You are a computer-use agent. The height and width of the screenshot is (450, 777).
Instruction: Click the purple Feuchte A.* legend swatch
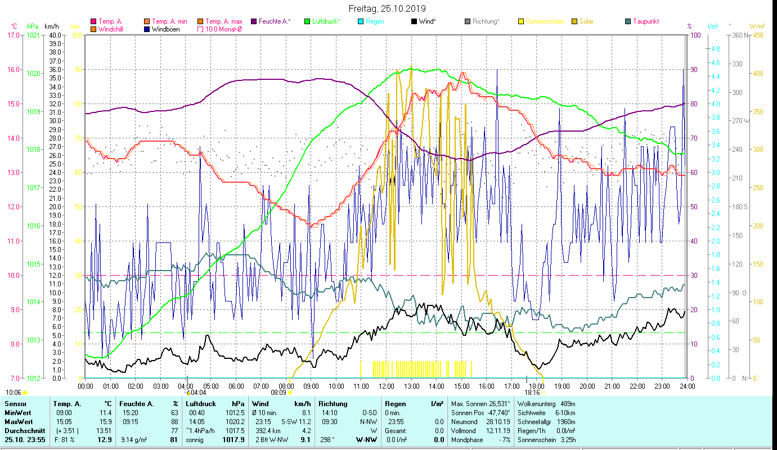254,22
